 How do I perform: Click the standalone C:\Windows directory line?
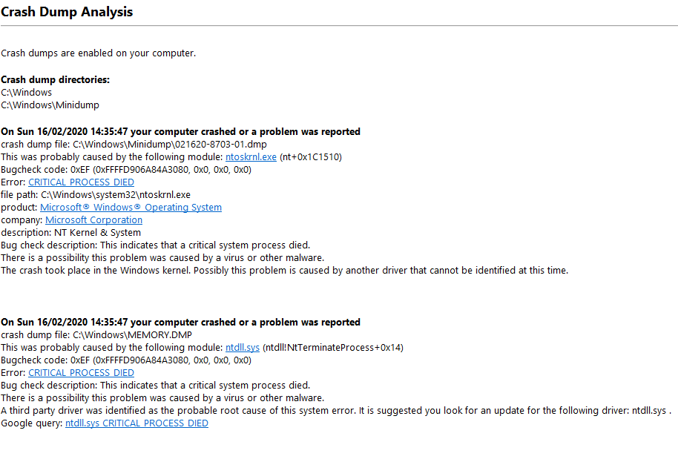(x=27, y=93)
